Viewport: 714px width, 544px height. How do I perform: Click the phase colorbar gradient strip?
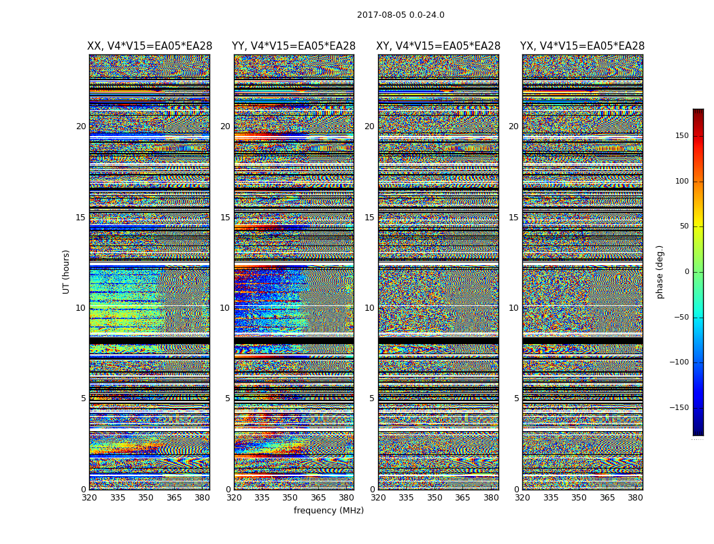698,272
